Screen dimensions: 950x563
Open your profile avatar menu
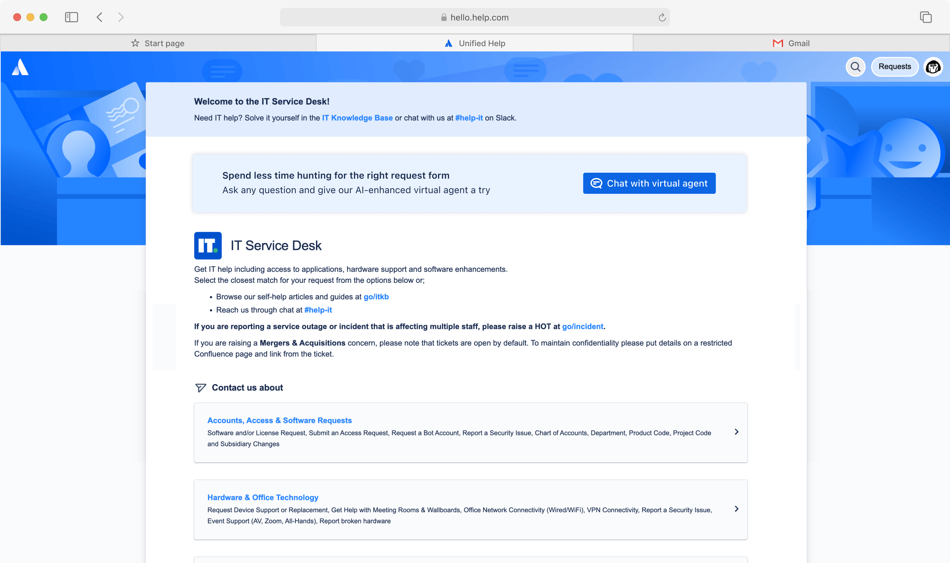933,67
